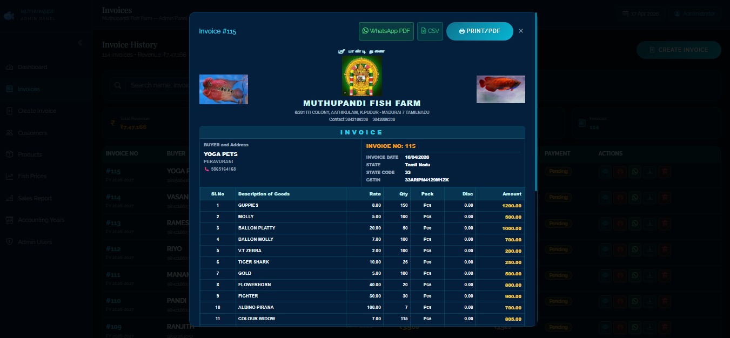730x338 pixels.
Task: Delete invoice #113 with trash icon
Action: click(x=665, y=224)
